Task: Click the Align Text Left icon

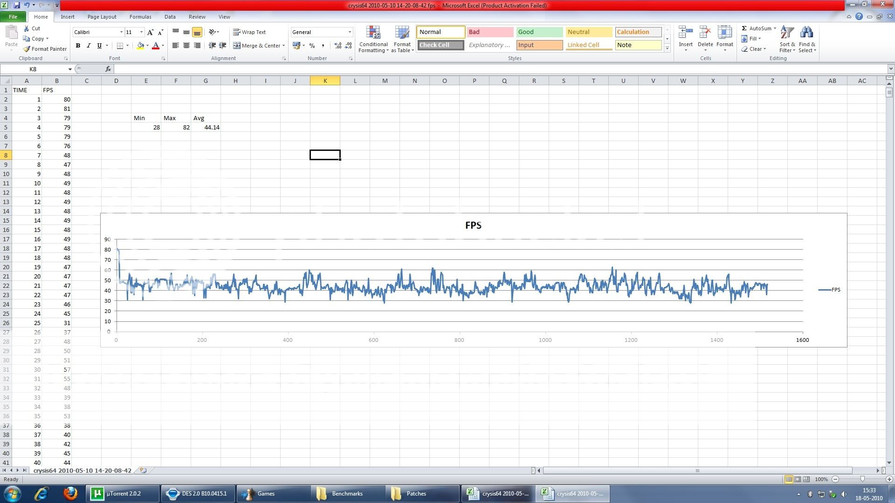Action: 176,46
